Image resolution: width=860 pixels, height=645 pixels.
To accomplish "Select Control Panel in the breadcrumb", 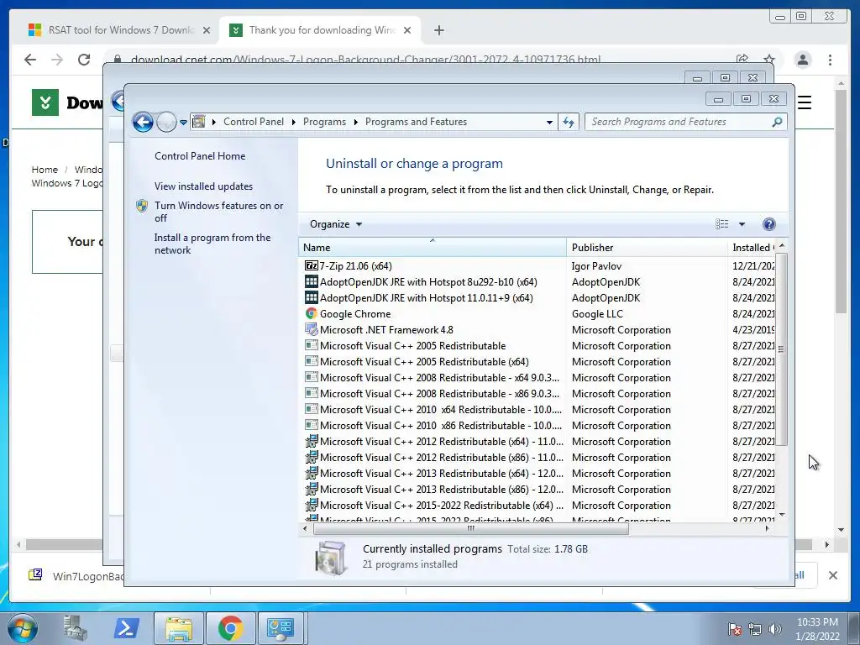I will pyautogui.click(x=254, y=122).
